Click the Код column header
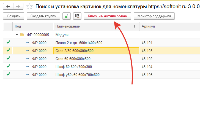200x119 pixels. (33, 26)
